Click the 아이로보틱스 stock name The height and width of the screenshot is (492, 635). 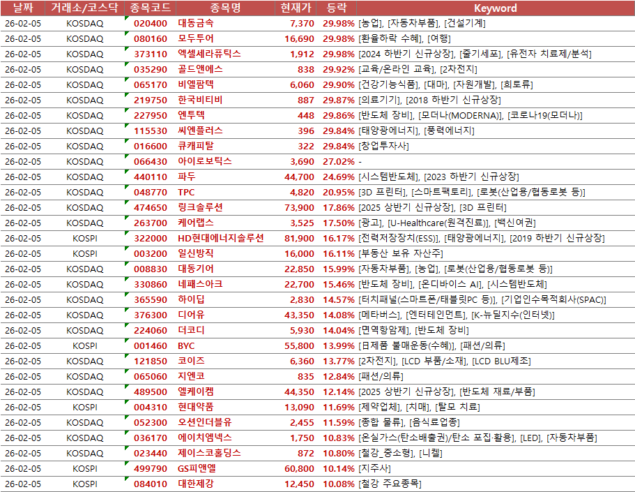(204, 161)
